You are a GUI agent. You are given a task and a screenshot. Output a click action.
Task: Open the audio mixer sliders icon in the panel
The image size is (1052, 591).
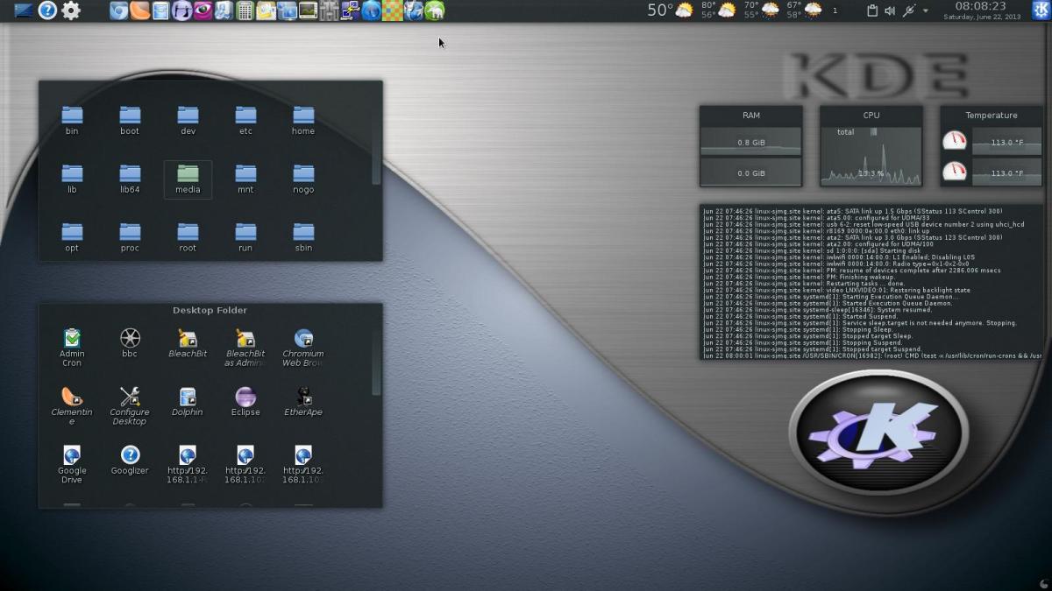coord(329,11)
